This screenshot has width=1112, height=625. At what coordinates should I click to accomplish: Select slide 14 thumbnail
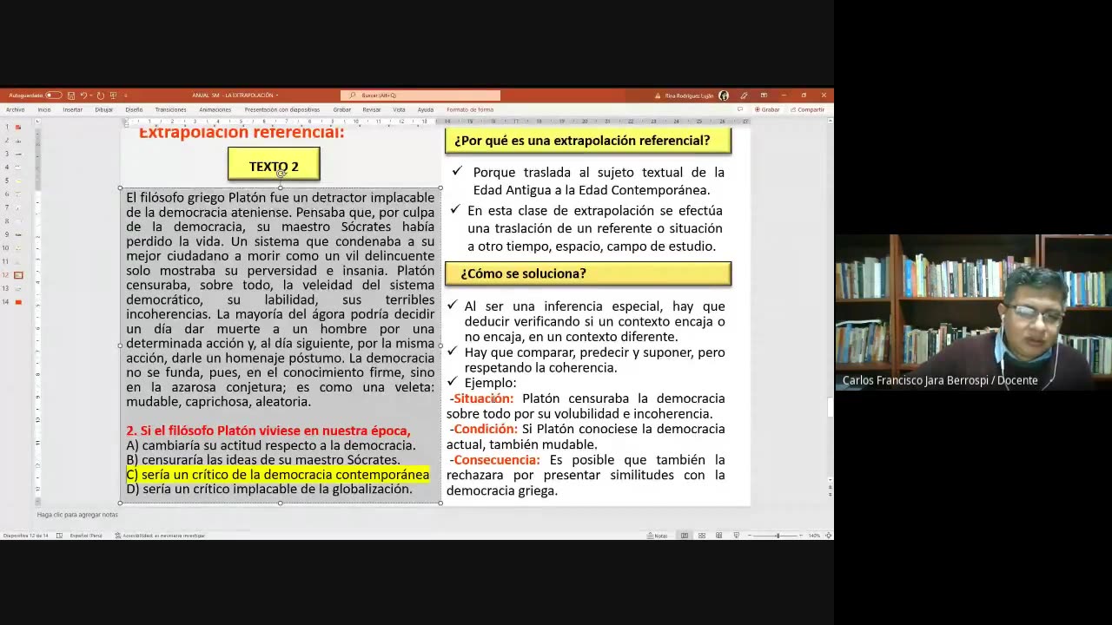click(x=18, y=302)
